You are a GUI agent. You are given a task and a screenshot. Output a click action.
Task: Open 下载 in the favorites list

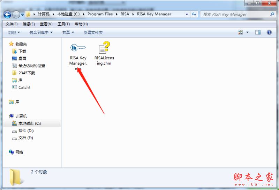point(22,51)
